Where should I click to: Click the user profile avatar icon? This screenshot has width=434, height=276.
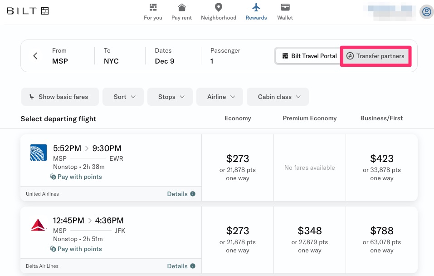(426, 12)
